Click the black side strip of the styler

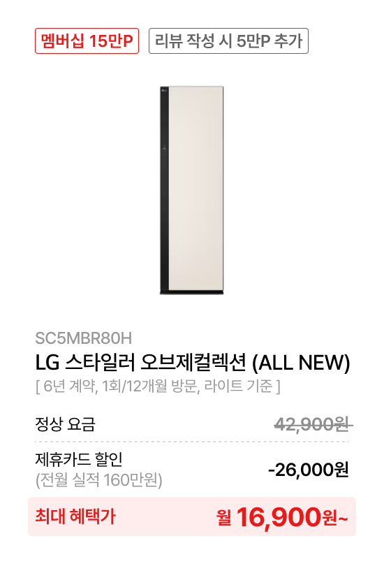coord(164,189)
